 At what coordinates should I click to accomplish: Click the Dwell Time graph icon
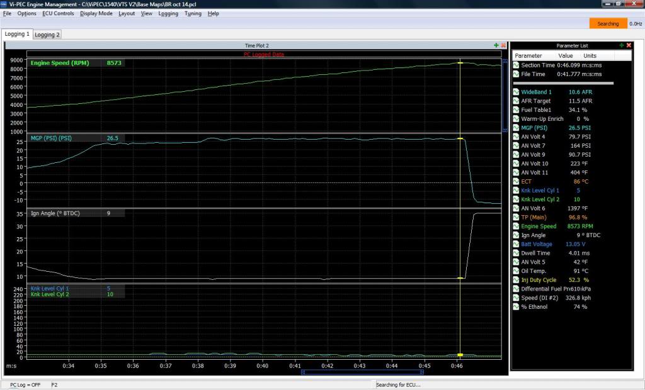pyautogui.click(x=516, y=253)
